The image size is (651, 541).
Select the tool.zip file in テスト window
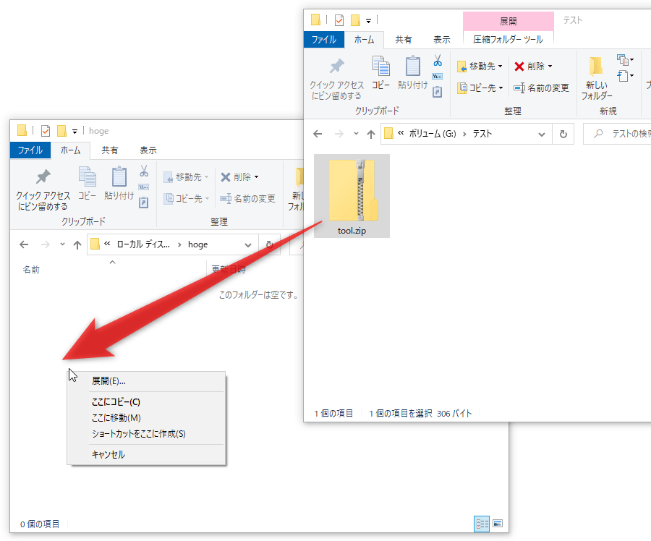pyautogui.click(x=352, y=195)
